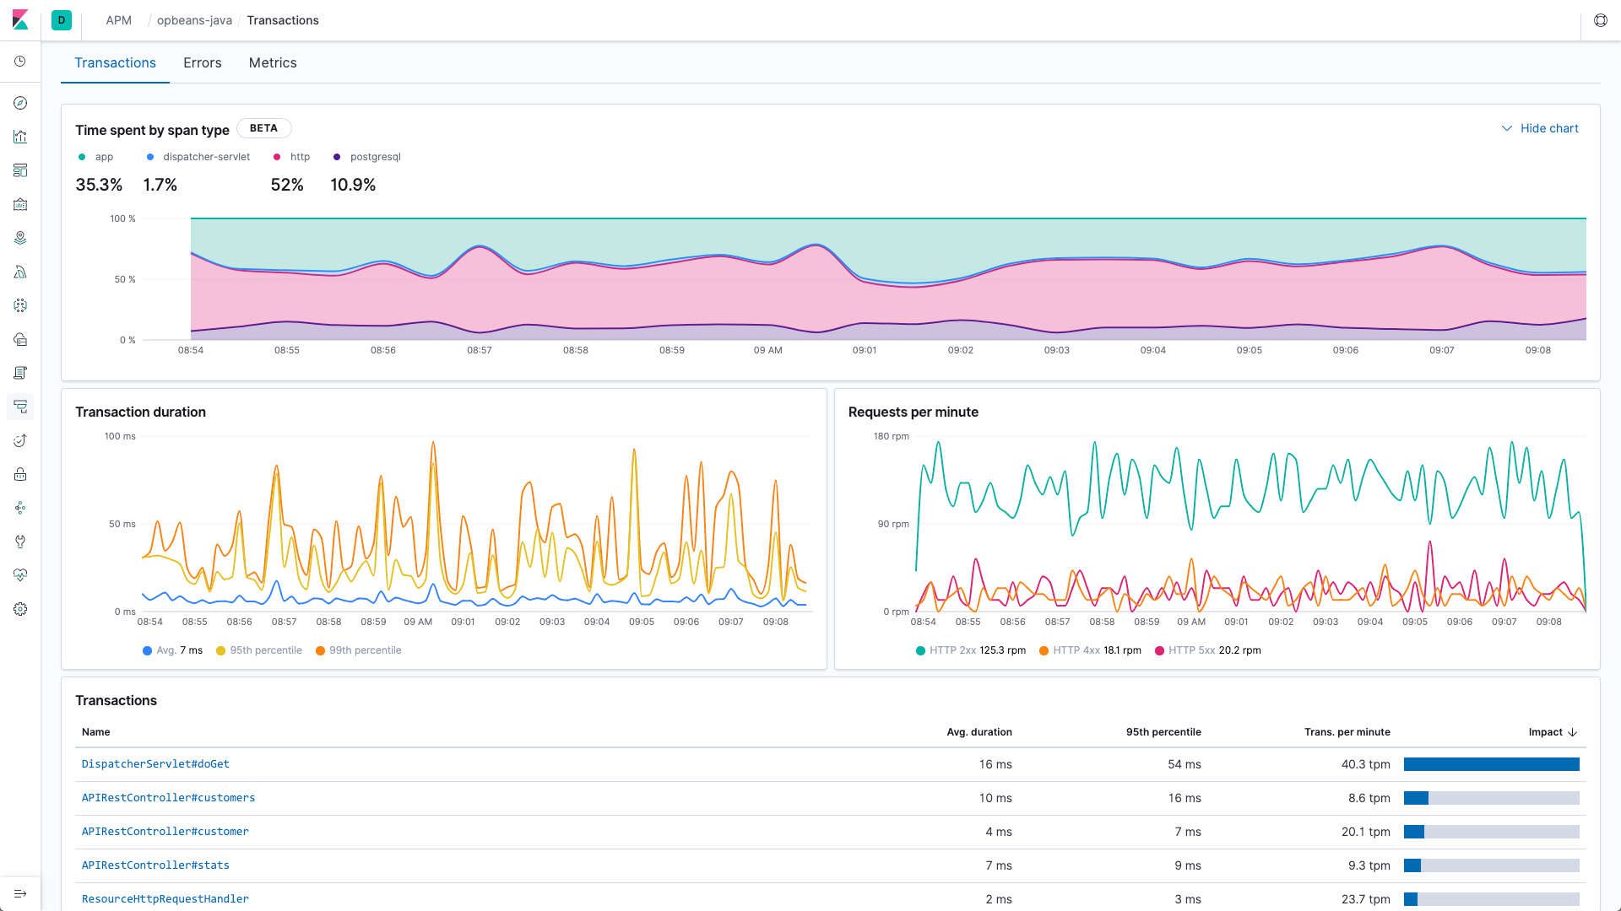Open the Dashboard icon in sidebar
This screenshot has width=1621, height=911.
(x=20, y=170)
